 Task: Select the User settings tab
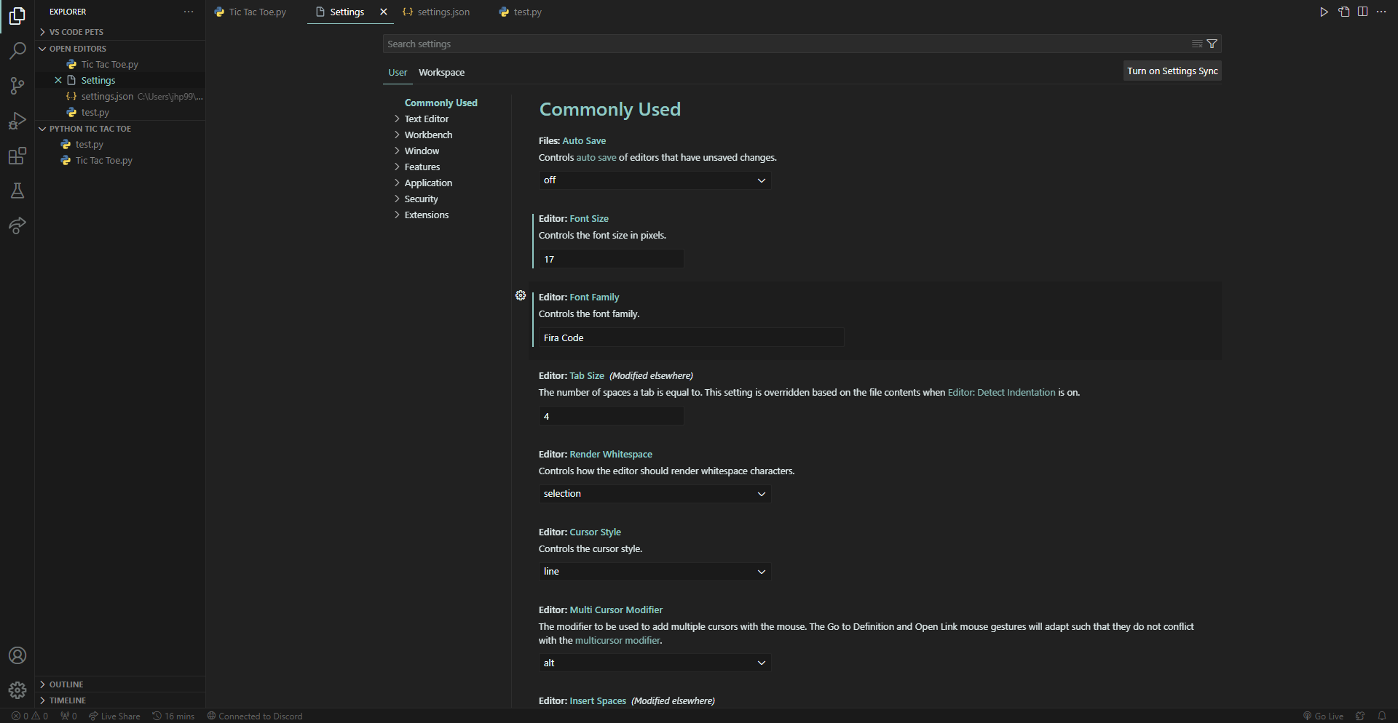tap(398, 73)
